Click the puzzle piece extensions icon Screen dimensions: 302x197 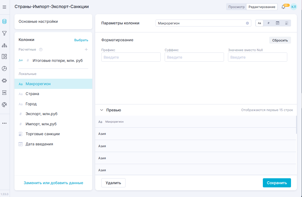[4, 81]
